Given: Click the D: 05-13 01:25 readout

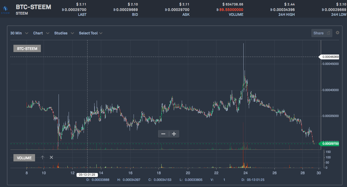Looking at the screenshot, I should click(x=253, y=180).
